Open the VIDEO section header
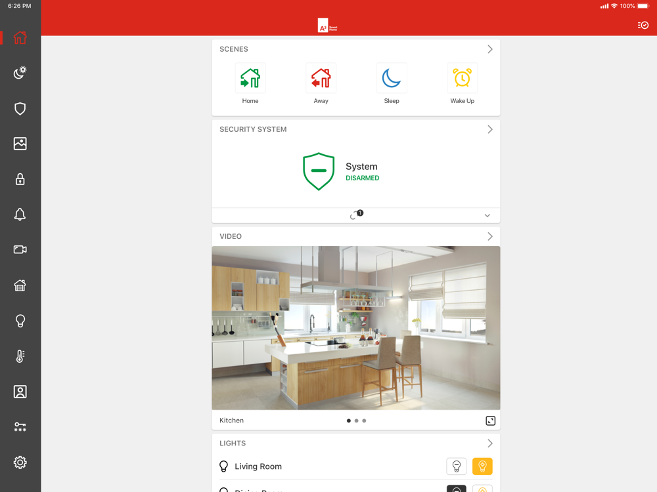657x492 pixels. tap(231, 237)
